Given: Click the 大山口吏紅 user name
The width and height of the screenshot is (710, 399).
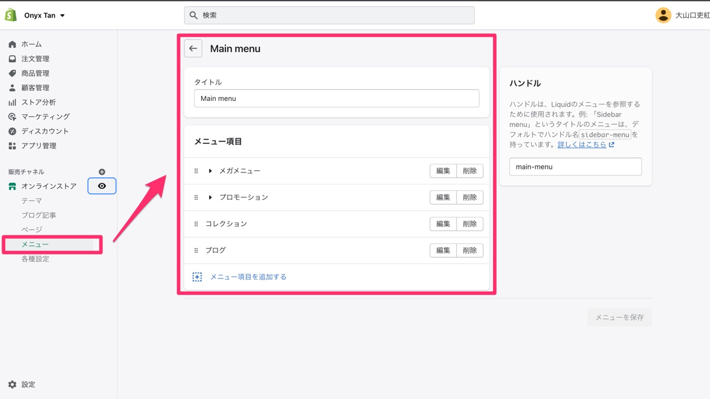Looking at the screenshot, I should click(x=692, y=15).
